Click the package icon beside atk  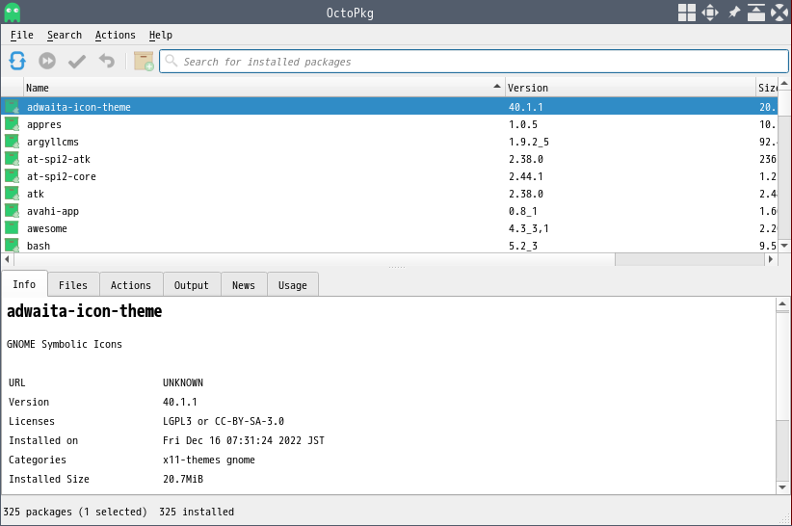[x=13, y=194]
